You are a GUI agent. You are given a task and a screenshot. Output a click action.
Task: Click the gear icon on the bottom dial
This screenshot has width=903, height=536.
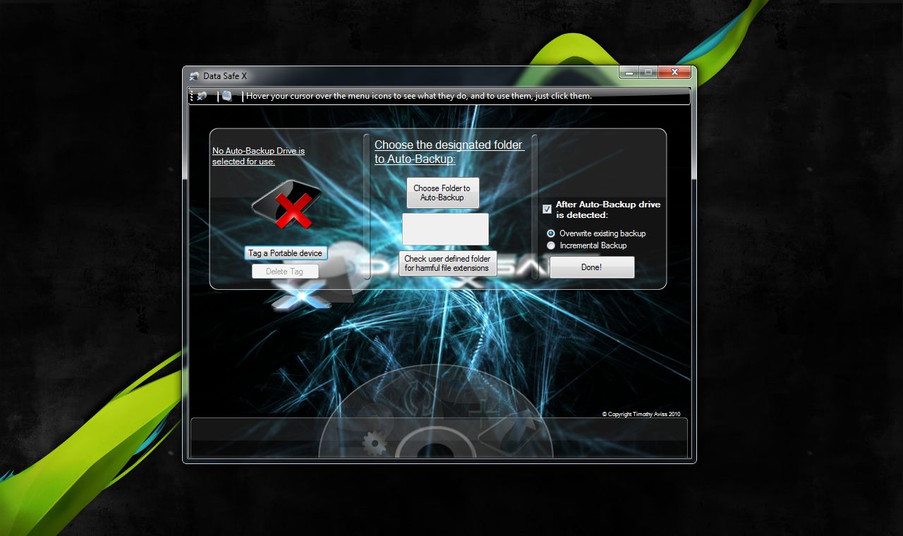(374, 444)
